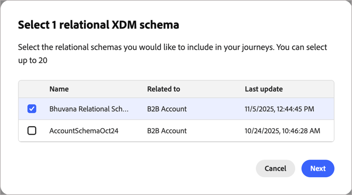Image resolution: width=352 pixels, height=195 pixels.
Task: Click B2B Account in the AccountSchemaOct24 row
Action: [167, 131]
